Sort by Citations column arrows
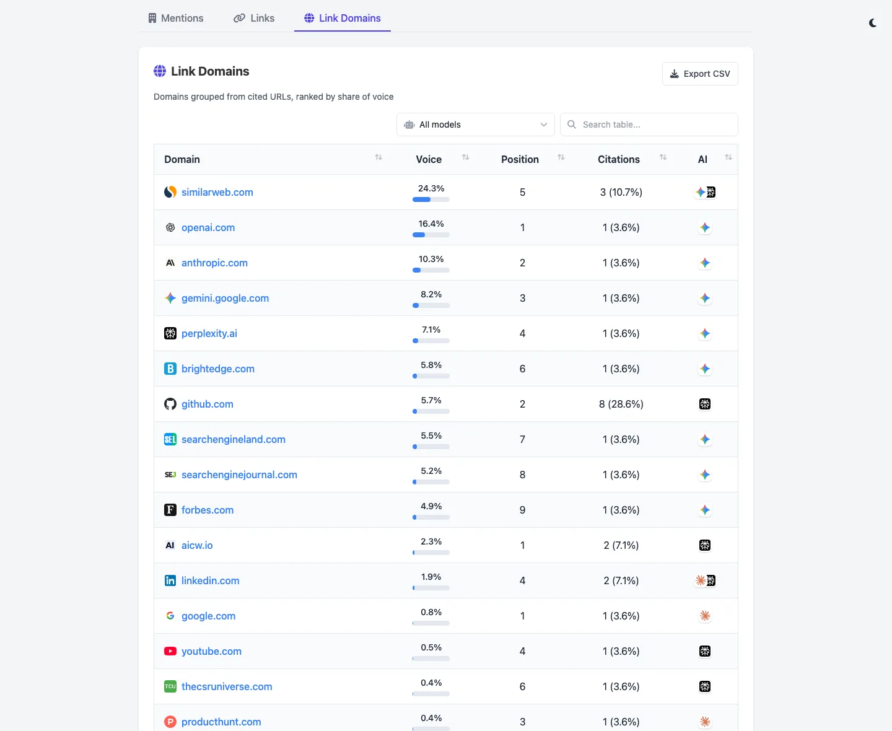The width and height of the screenshot is (892, 731). tap(663, 157)
